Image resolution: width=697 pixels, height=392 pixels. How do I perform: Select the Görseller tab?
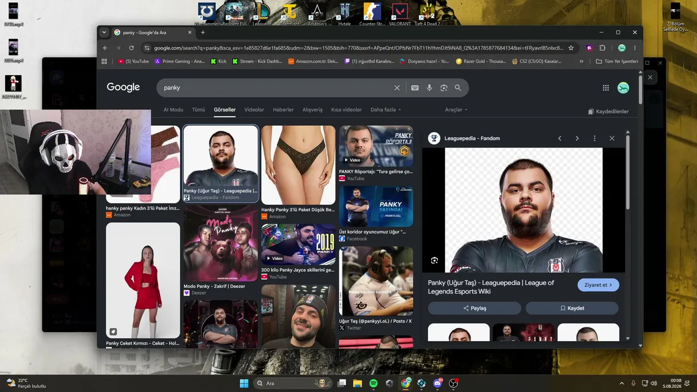pyautogui.click(x=225, y=109)
